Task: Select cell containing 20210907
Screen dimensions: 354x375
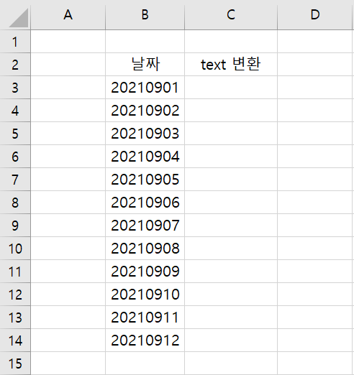Action: pyautogui.click(x=145, y=226)
